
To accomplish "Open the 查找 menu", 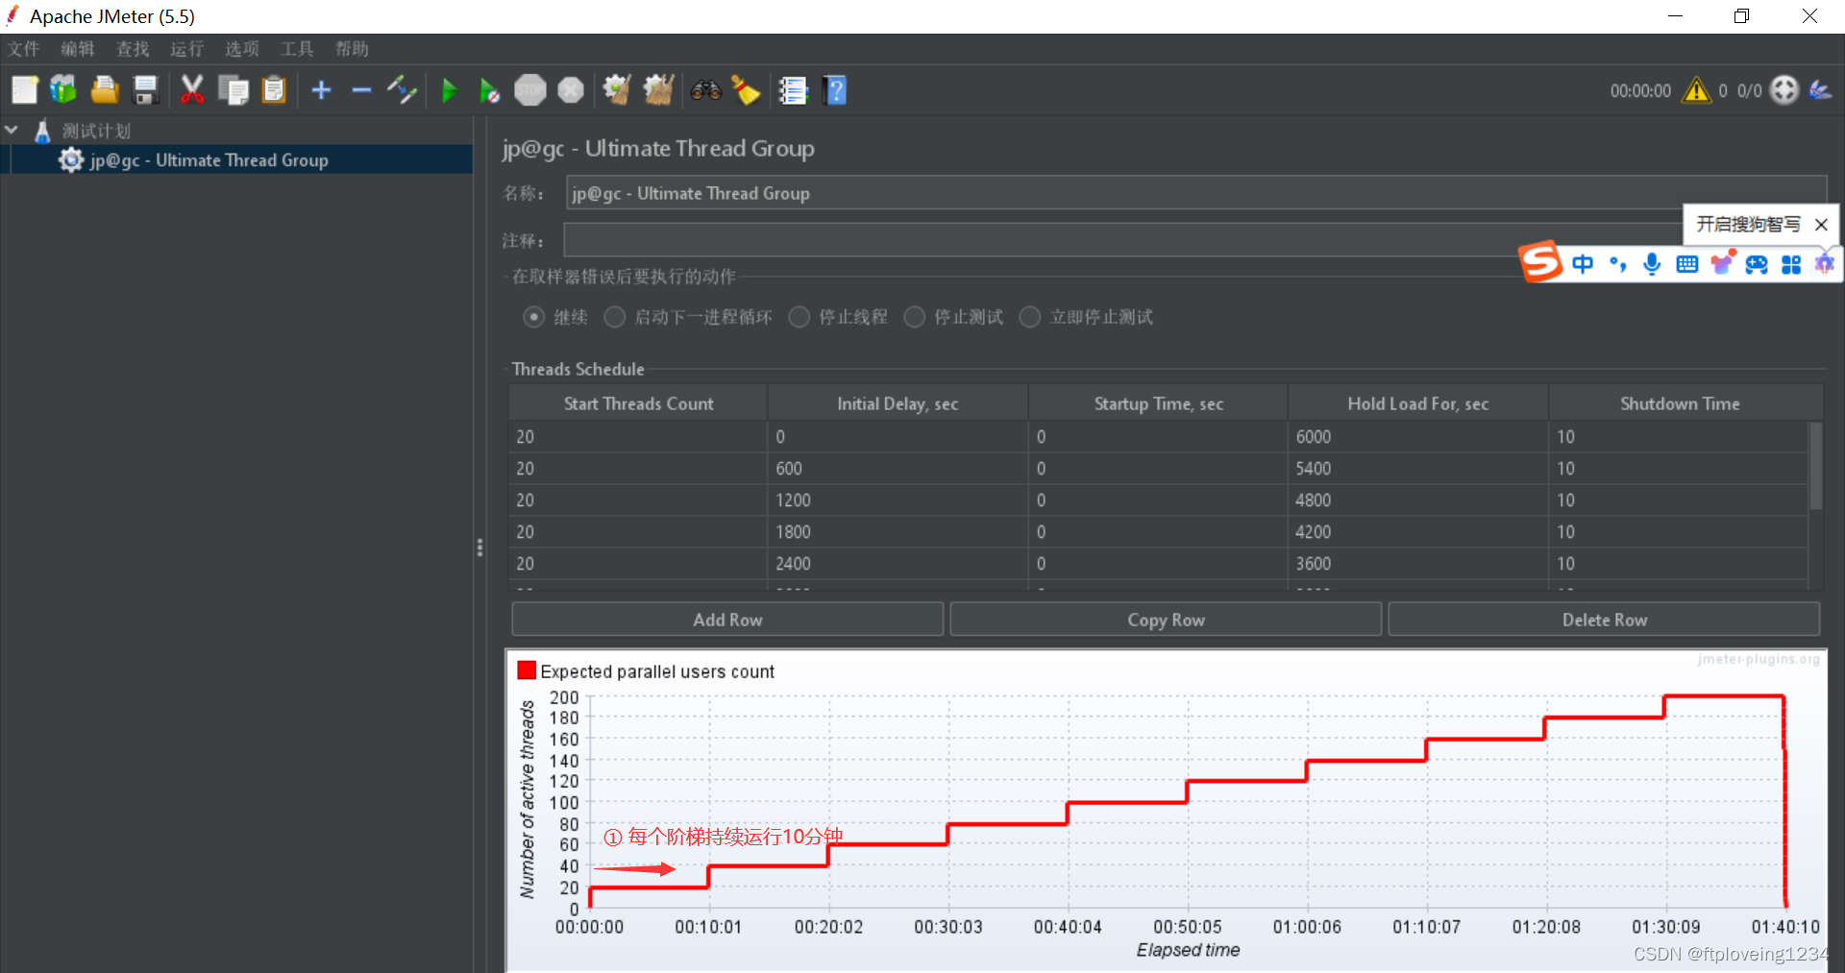I will pos(133,49).
